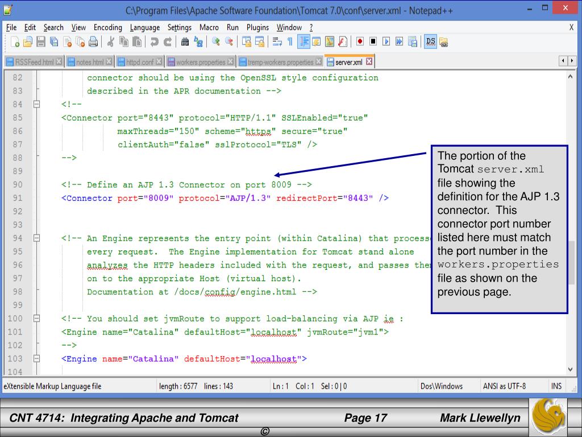Screen dimensions: 582x437
Task: Play back the recorded macro
Action: click(x=386, y=41)
